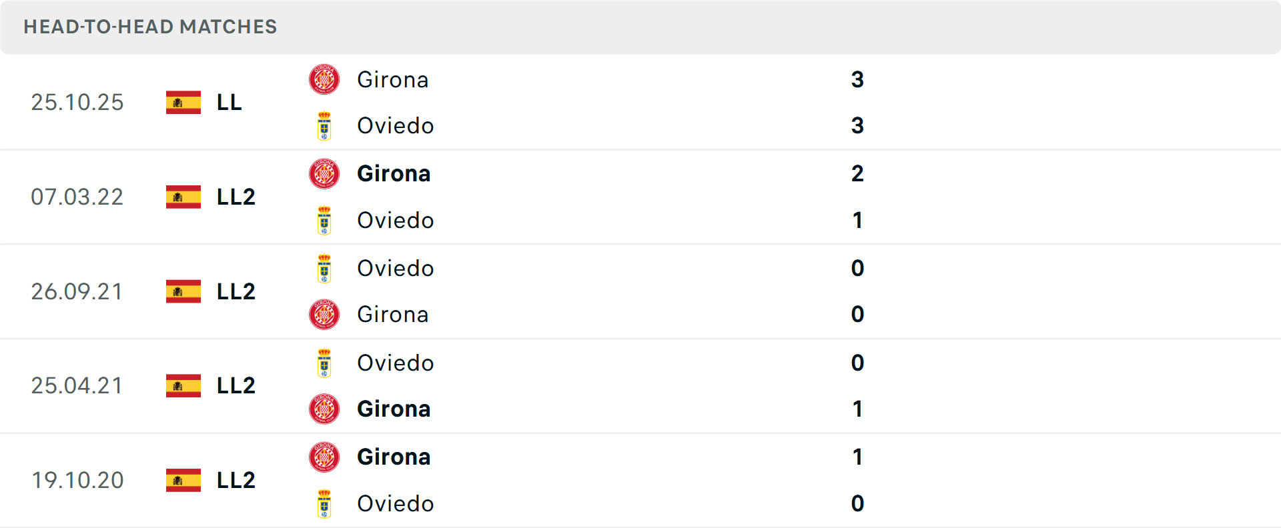Click the 0-0 score row from 26.09.21
The height and width of the screenshot is (528, 1281).
(x=858, y=291)
